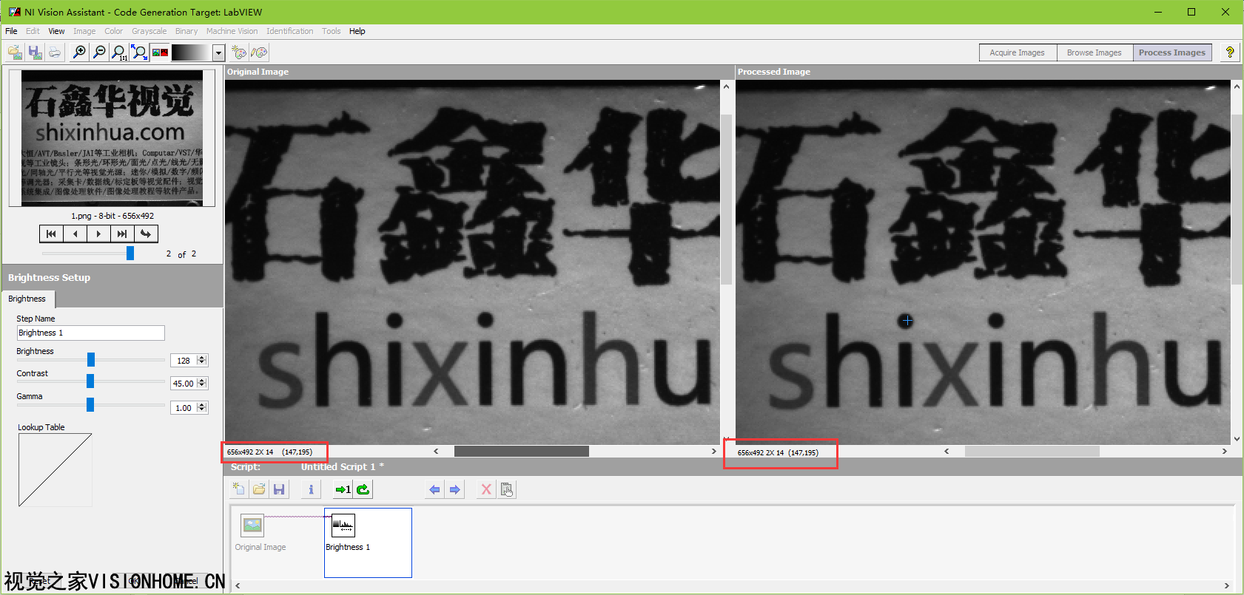The image size is (1244, 595).
Task: Click the Browse Images button
Action: (1094, 52)
